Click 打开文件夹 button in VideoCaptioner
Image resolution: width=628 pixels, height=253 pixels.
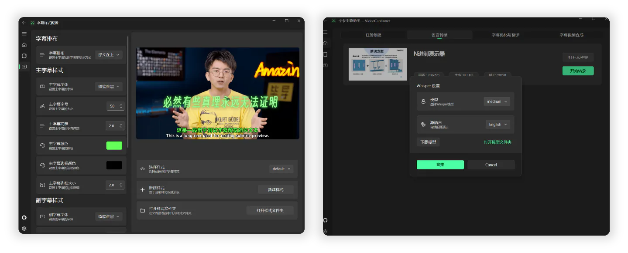[578, 57]
